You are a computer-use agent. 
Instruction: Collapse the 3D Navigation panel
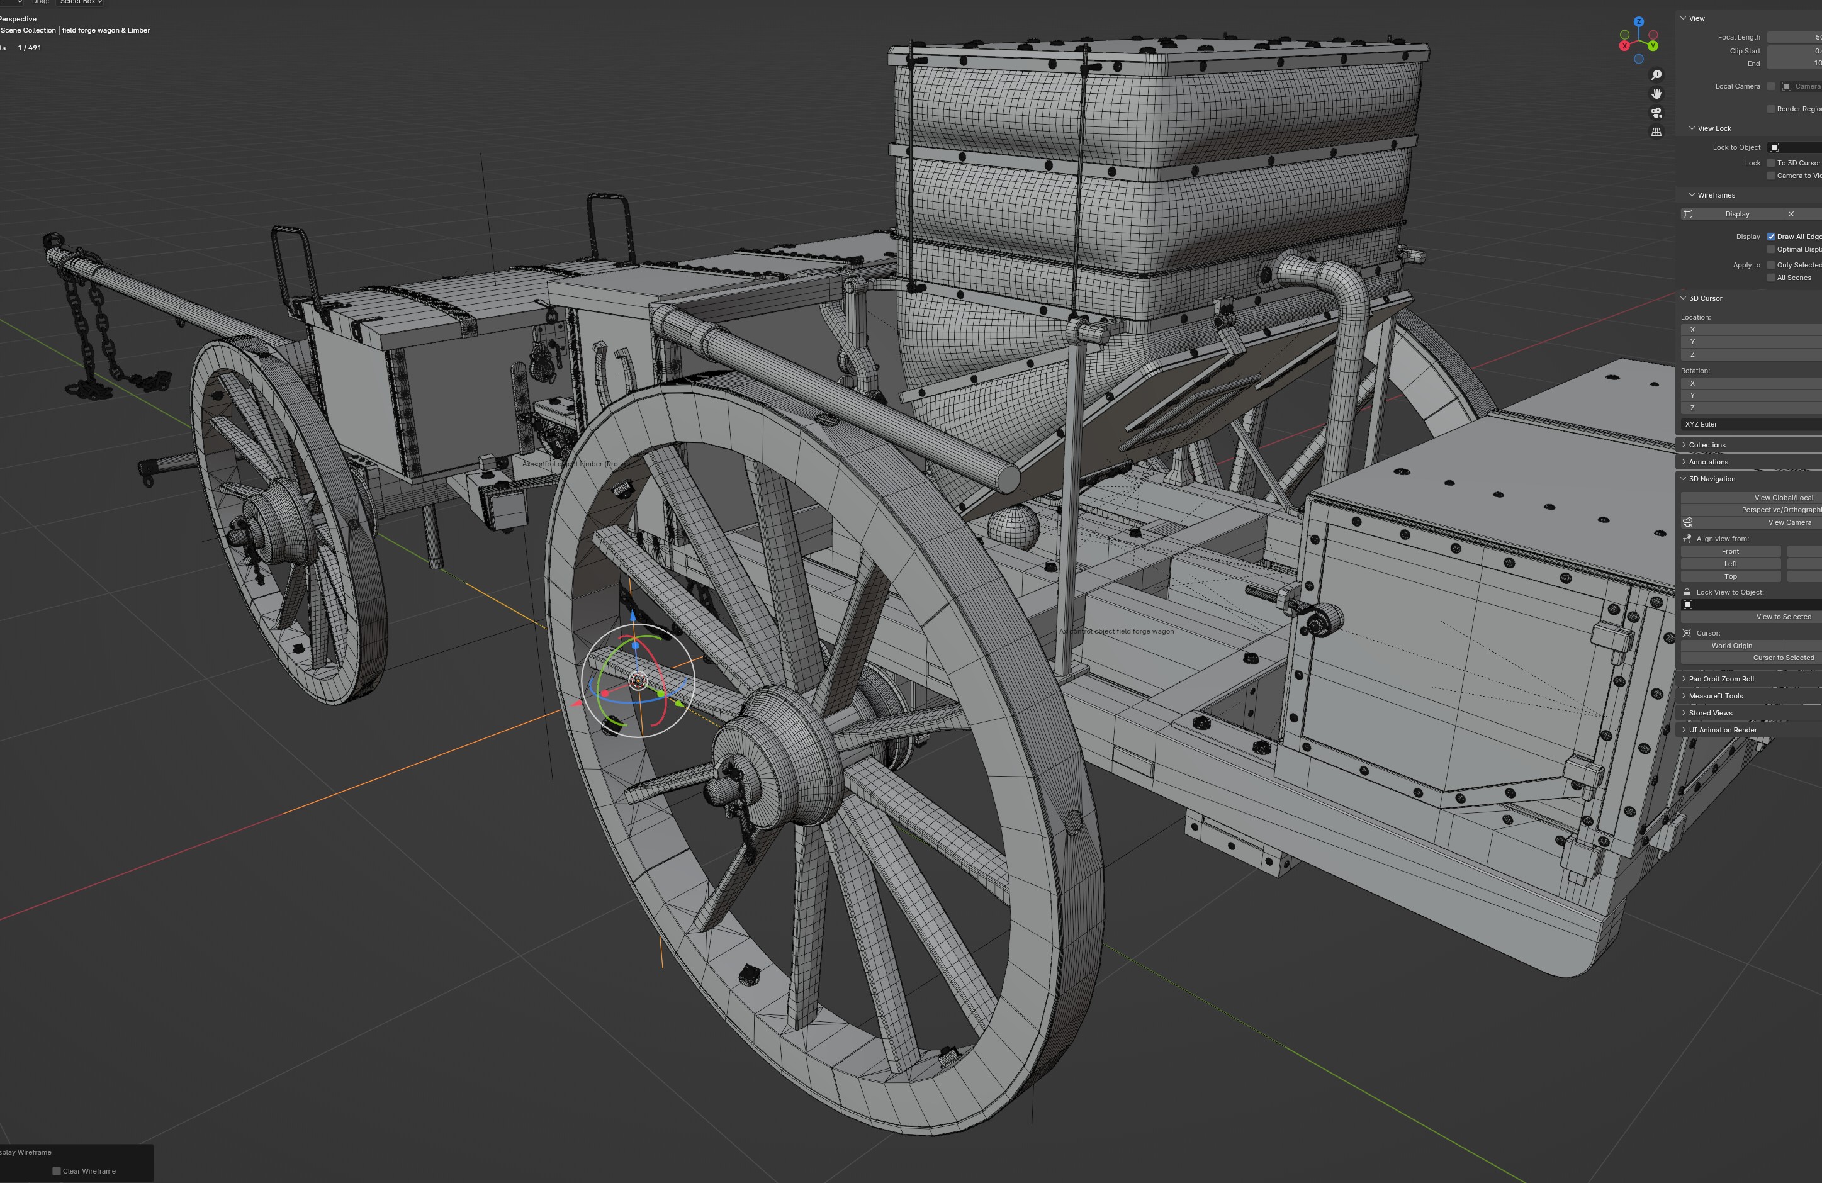(1712, 479)
